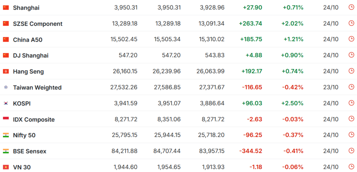Screen dimensions: 357x172
Task: Click the Hong Kong flag beside Hang Seng
Action: pyautogui.click(x=6, y=71)
